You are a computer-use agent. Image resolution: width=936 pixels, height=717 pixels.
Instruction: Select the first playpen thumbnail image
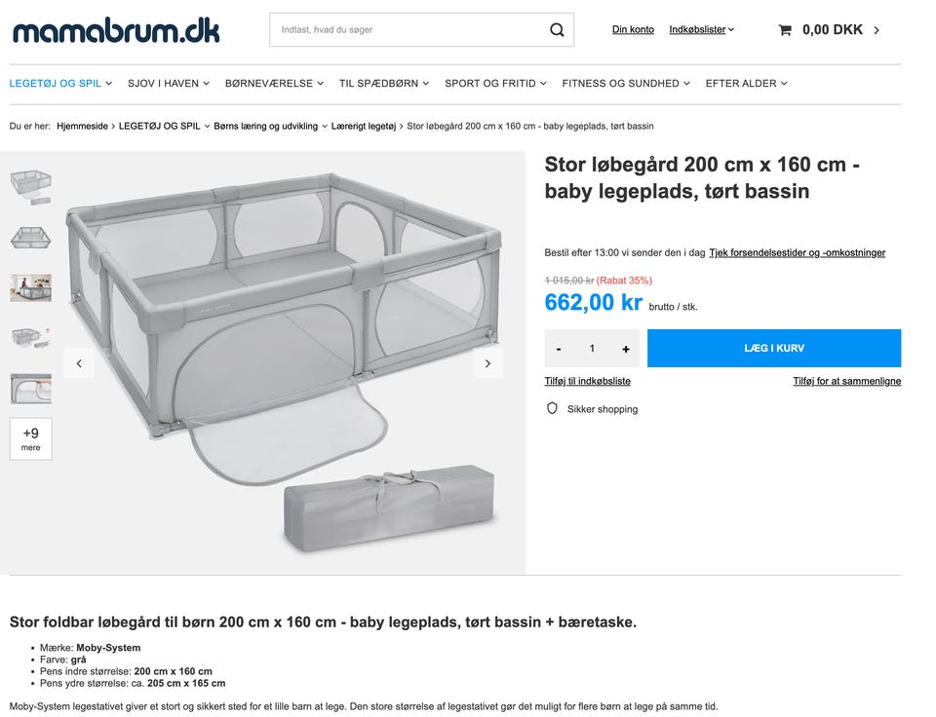(x=31, y=183)
